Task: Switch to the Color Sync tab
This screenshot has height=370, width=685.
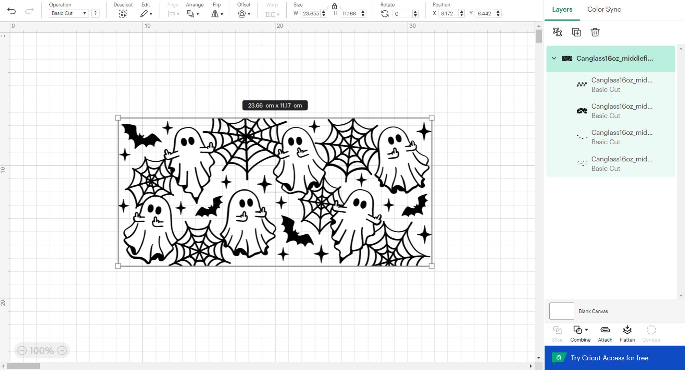Action: pos(604,10)
